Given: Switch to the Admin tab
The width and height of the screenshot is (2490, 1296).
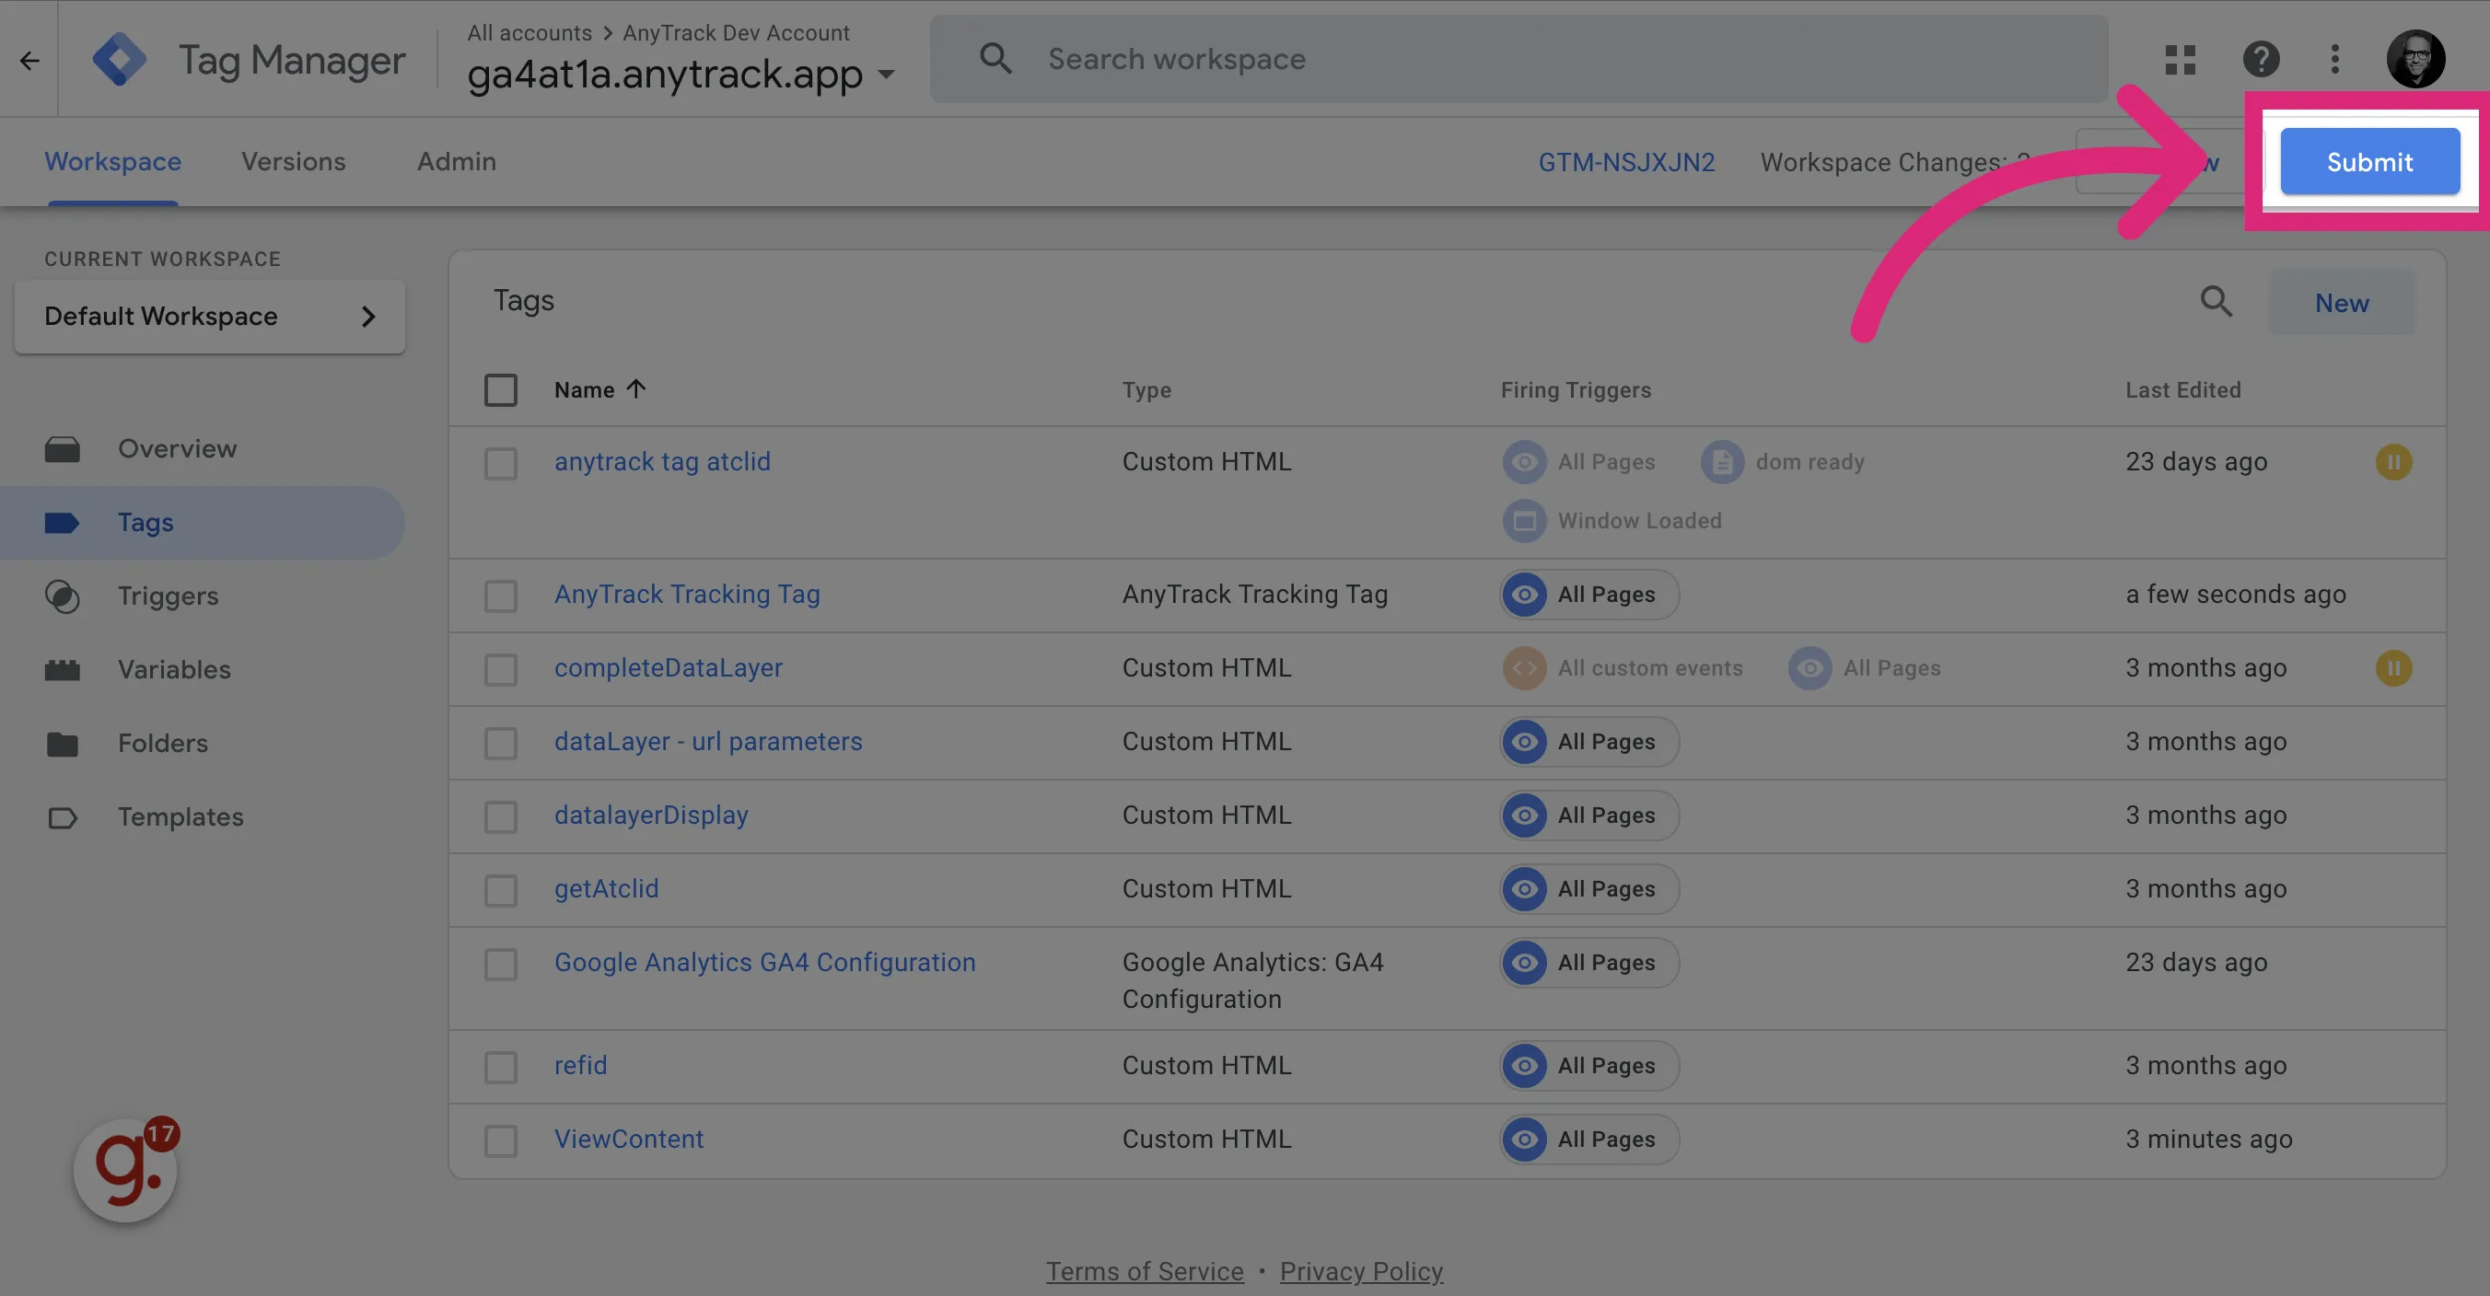Looking at the screenshot, I should pyautogui.click(x=456, y=161).
